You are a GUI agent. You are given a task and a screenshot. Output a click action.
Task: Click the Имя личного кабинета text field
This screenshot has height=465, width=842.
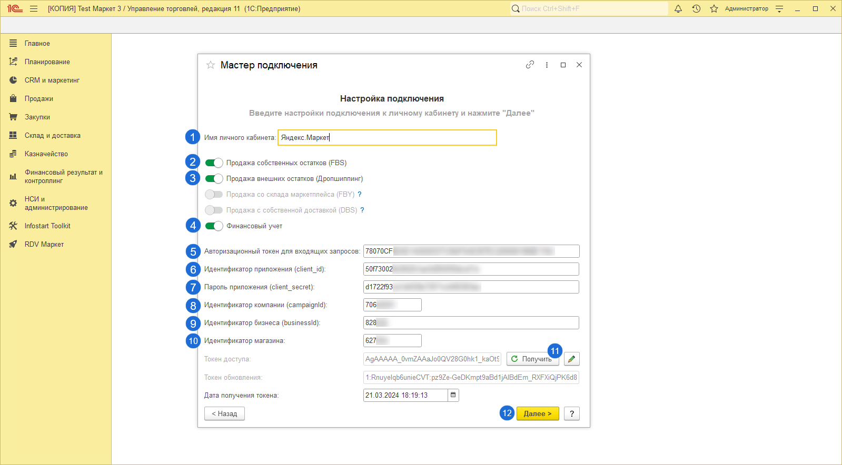pyautogui.click(x=387, y=137)
